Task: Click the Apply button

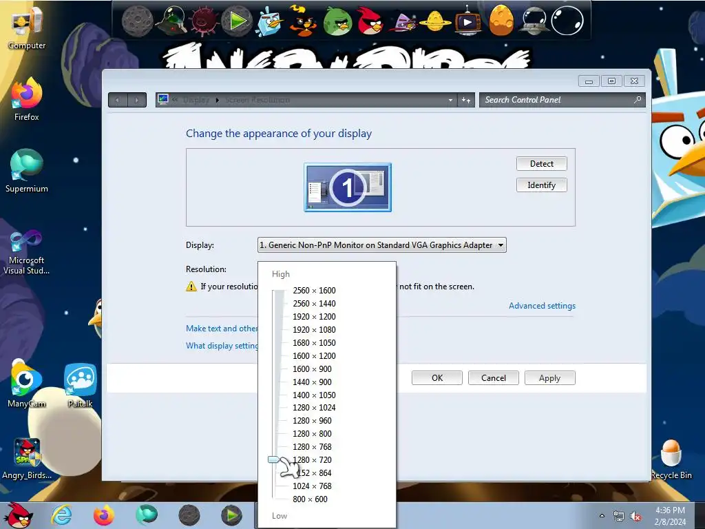Action: click(549, 378)
